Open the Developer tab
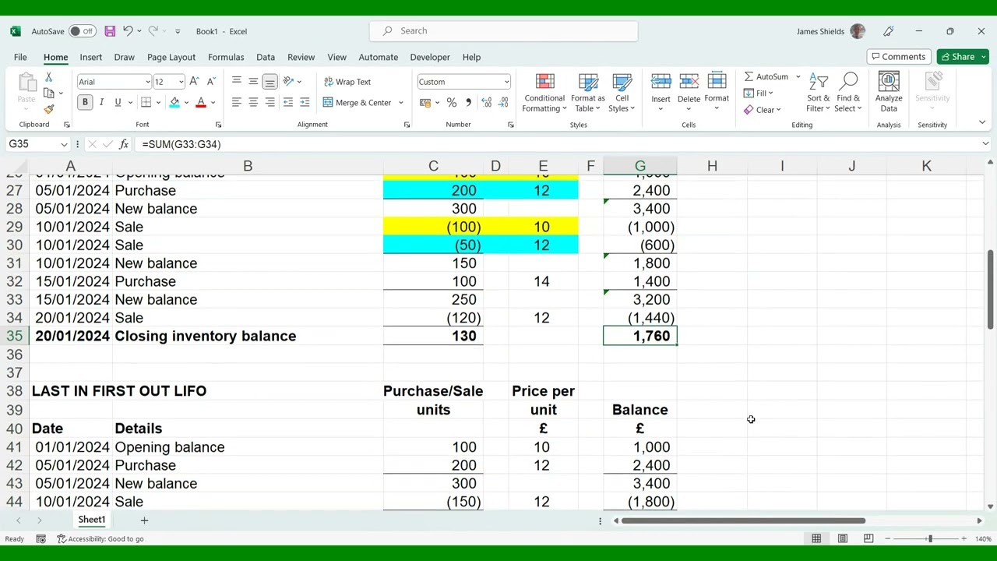Image resolution: width=997 pixels, height=561 pixels. pos(430,57)
